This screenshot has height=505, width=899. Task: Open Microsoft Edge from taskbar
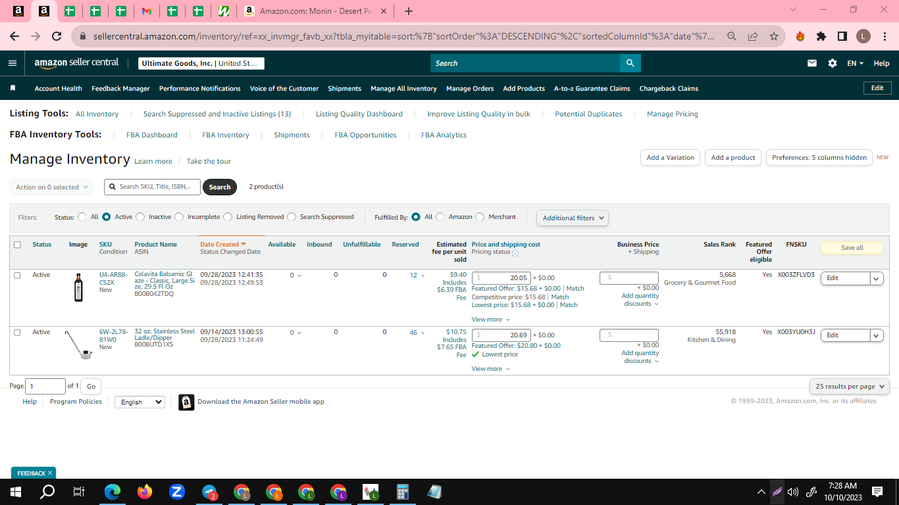(x=113, y=491)
